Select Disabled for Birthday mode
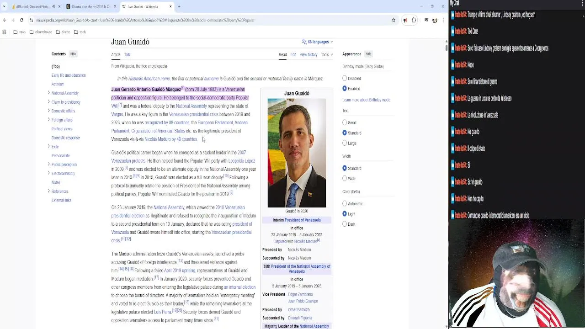 (345, 79)
